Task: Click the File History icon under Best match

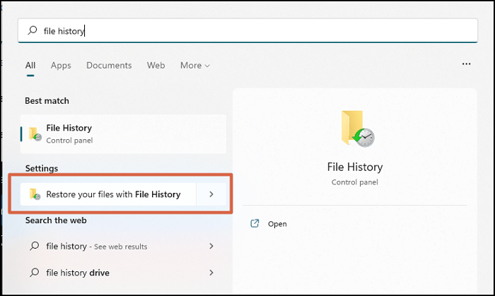Action: 35,134
